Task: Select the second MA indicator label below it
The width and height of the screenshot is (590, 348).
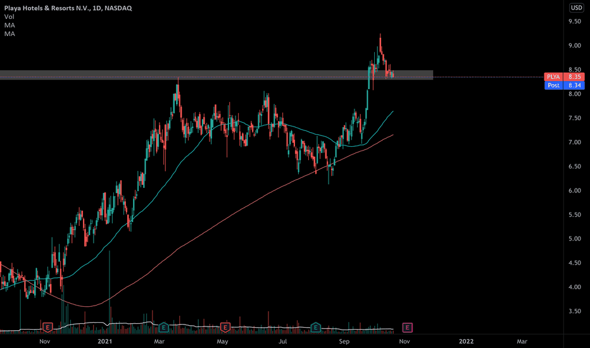Action: 9,34
